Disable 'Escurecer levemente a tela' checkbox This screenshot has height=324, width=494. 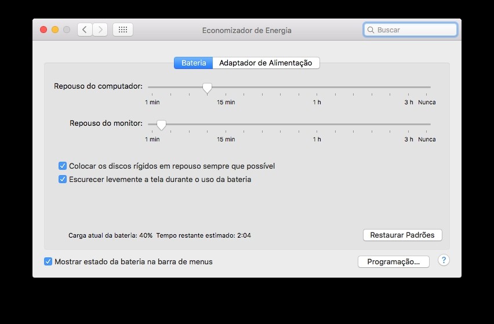(63, 179)
